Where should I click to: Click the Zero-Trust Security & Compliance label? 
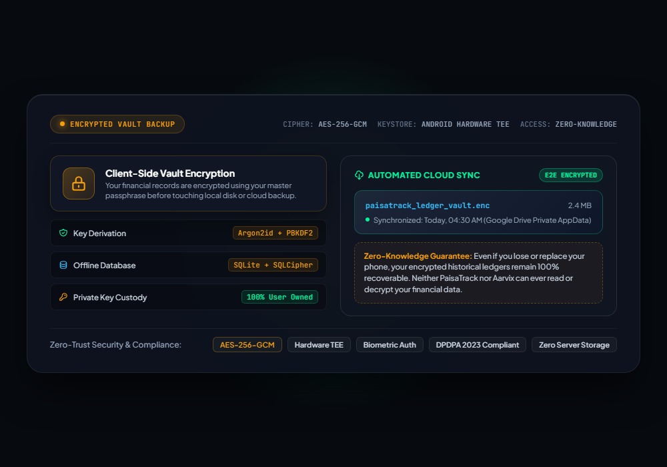pyautogui.click(x=115, y=344)
